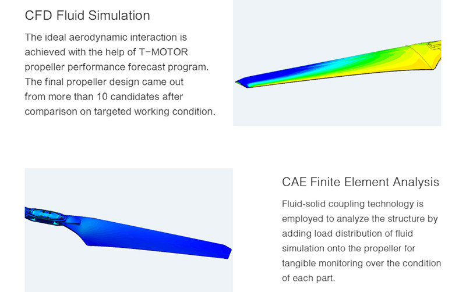Click the line "The ideal aerodynamic interaction is"
The height and width of the screenshot is (292, 466).
105,37
